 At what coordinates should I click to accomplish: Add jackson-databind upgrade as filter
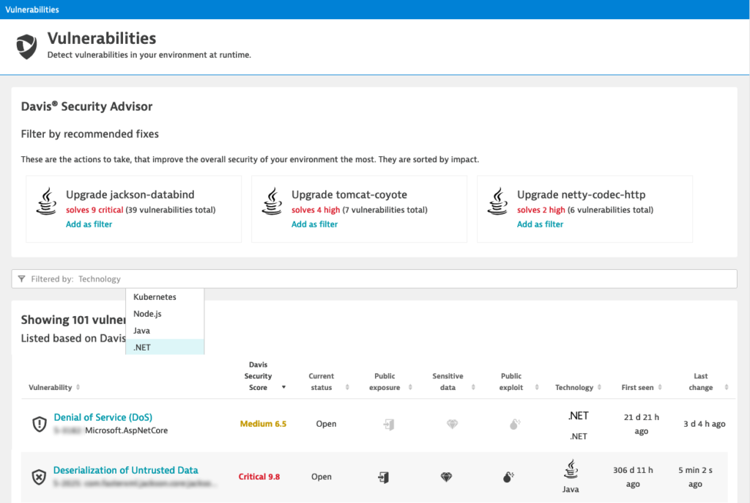89,224
